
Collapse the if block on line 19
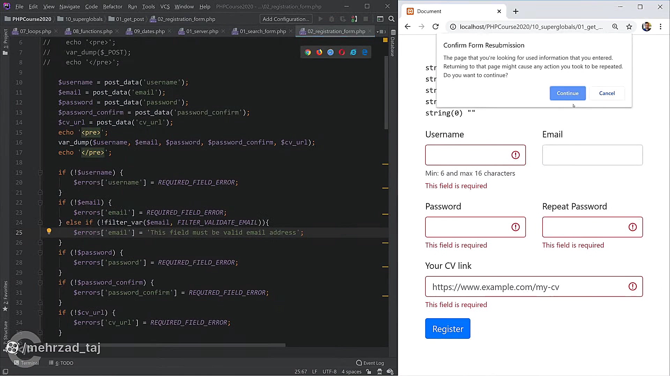click(40, 172)
